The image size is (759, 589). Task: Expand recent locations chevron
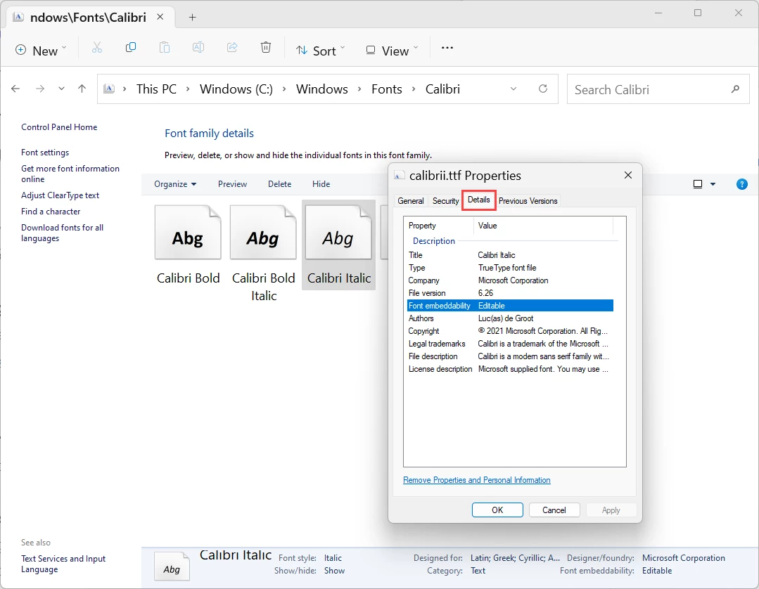pos(61,89)
